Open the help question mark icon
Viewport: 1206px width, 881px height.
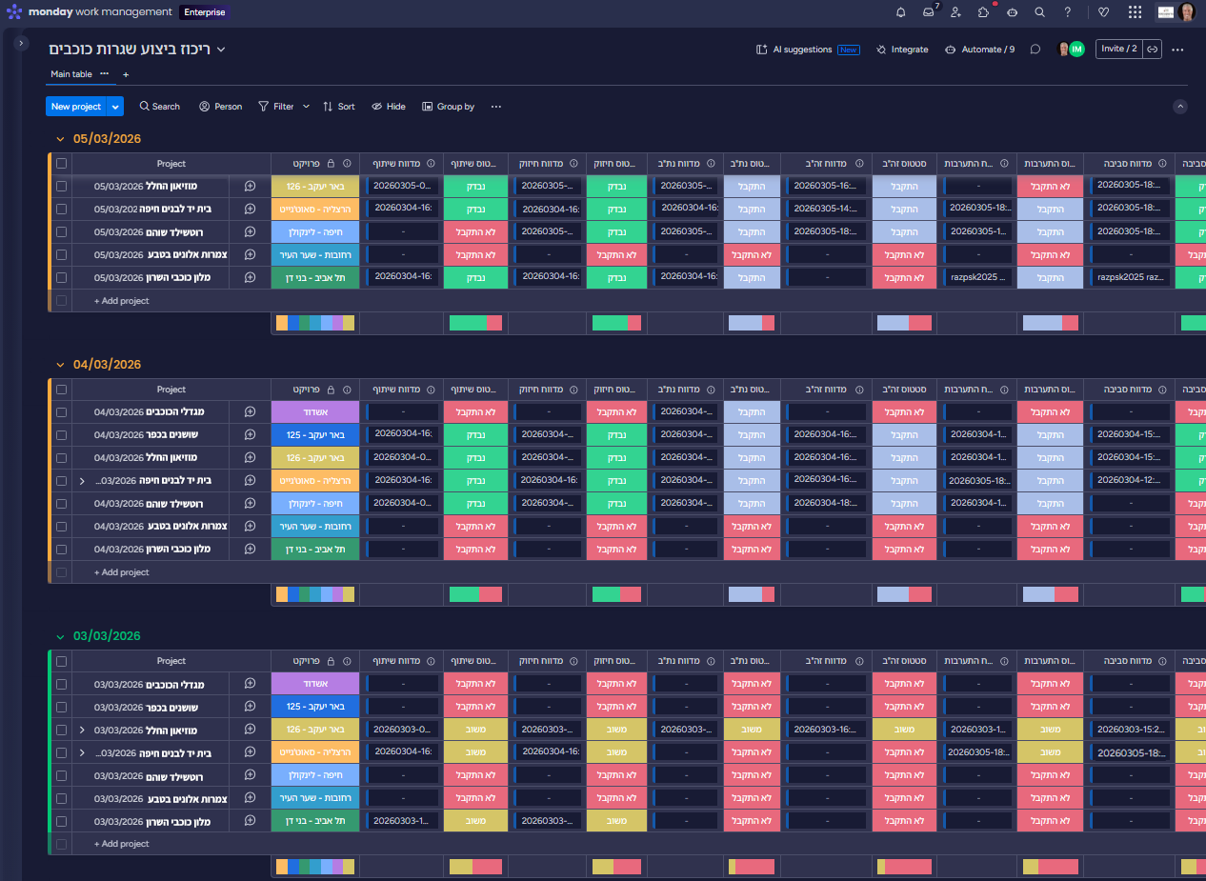1068,12
